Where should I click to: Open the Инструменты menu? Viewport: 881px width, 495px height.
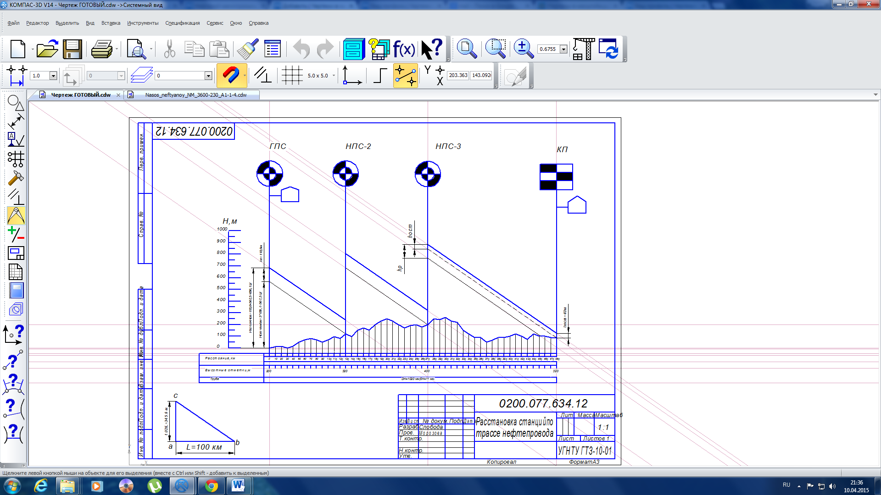click(143, 23)
